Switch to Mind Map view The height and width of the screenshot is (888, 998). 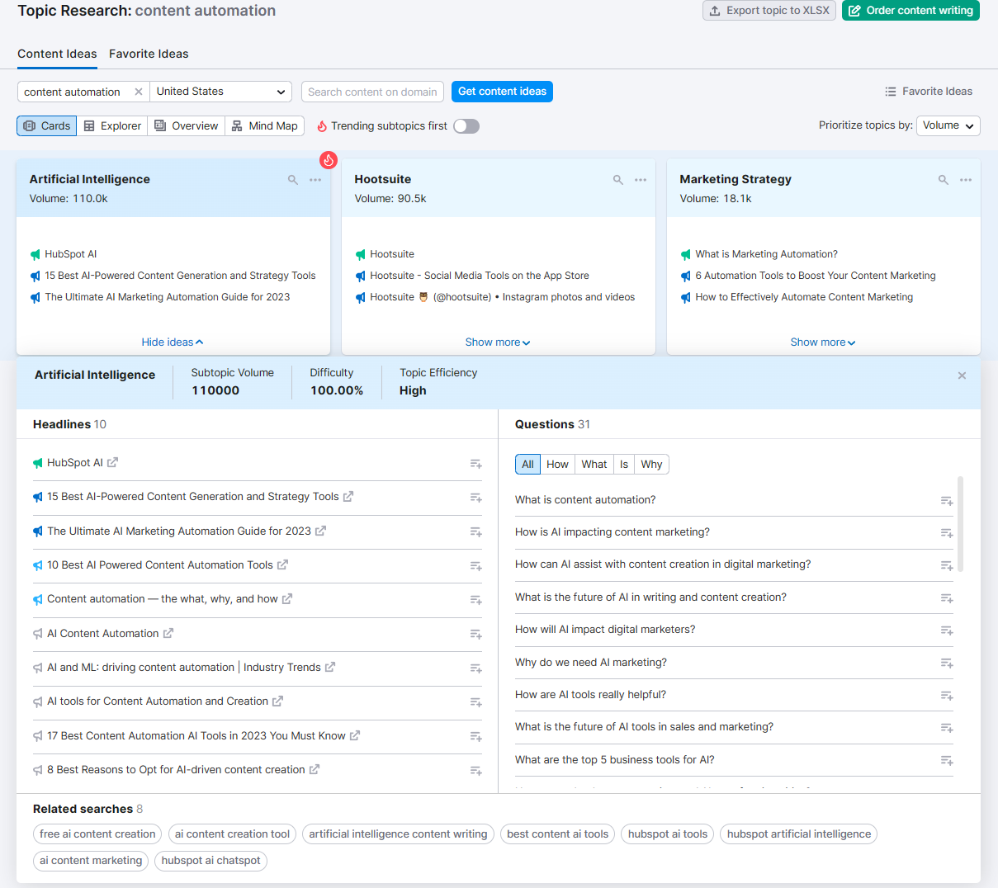click(264, 126)
